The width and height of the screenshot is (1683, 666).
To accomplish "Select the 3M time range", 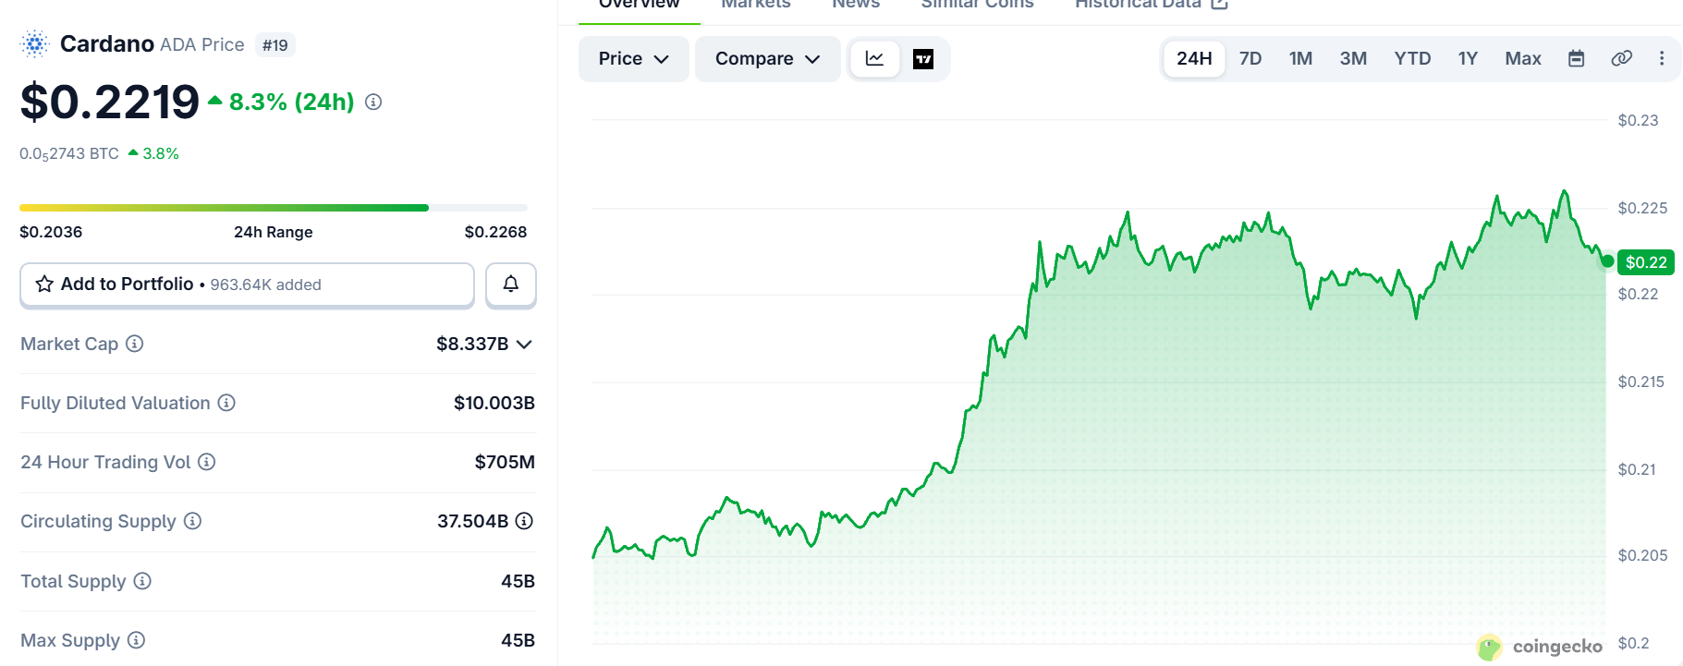I will click(x=1353, y=58).
